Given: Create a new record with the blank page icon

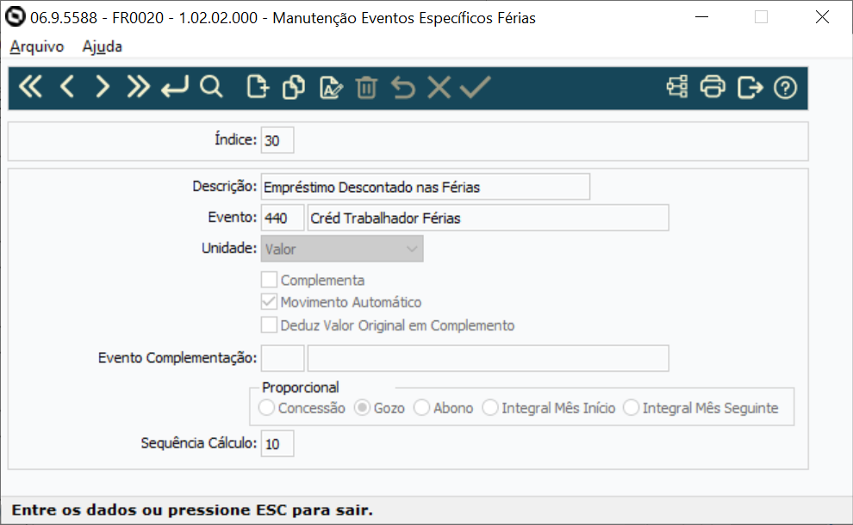Looking at the screenshot, I should pyautogui.click(x=257, y=86).
